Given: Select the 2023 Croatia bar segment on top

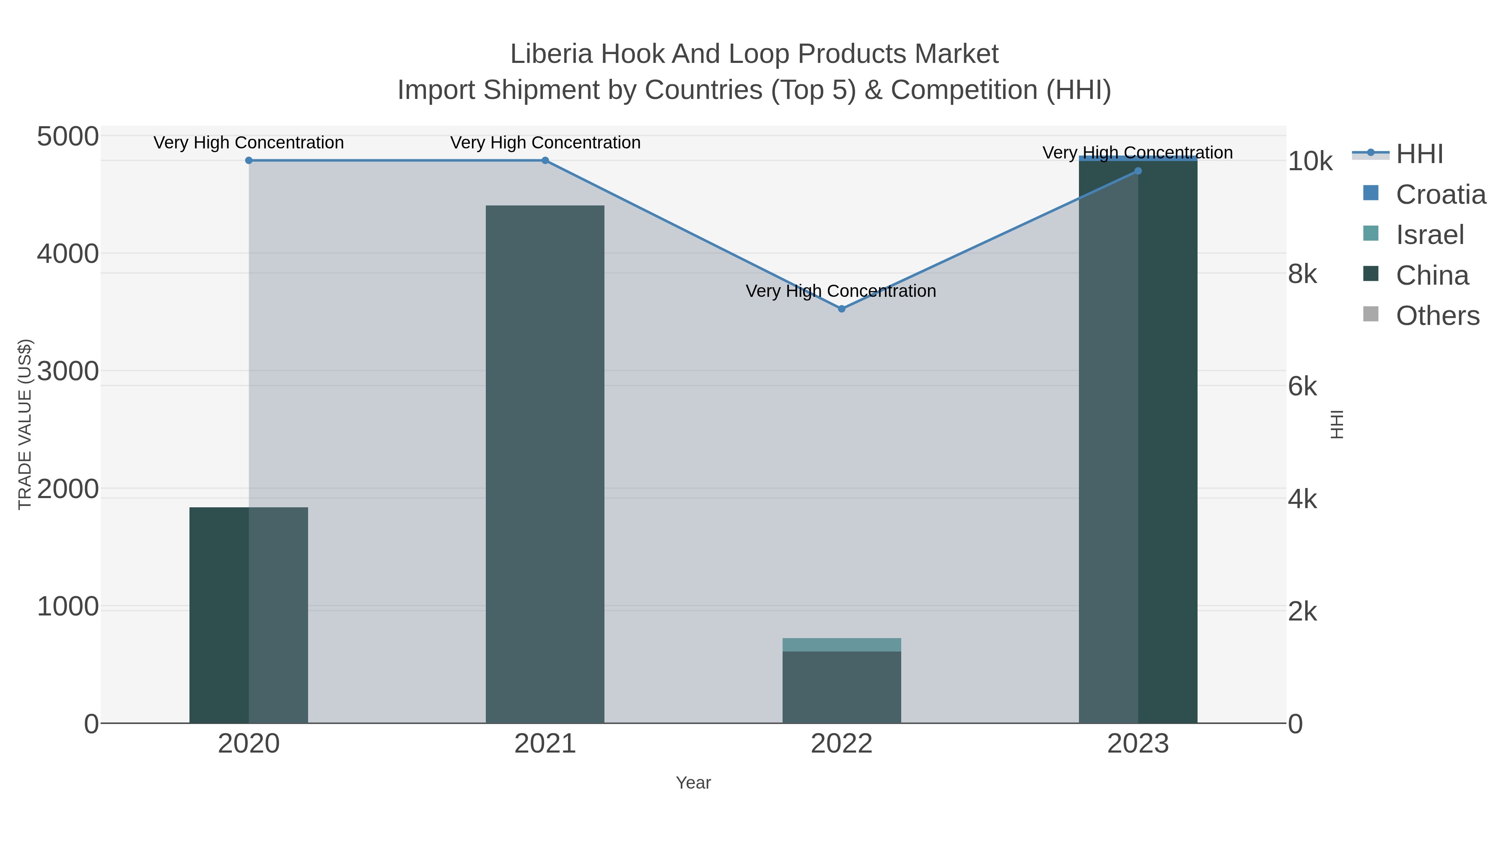Looking at the screenshot, I should click(1138, 158).
